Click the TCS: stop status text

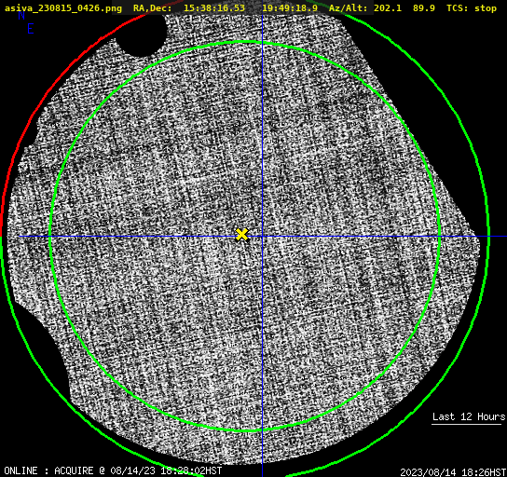click(x=472, y=8)
